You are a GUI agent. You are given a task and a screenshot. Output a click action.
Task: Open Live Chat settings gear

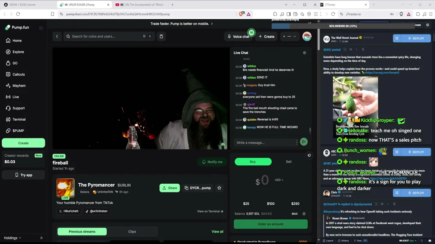point(304,53)
